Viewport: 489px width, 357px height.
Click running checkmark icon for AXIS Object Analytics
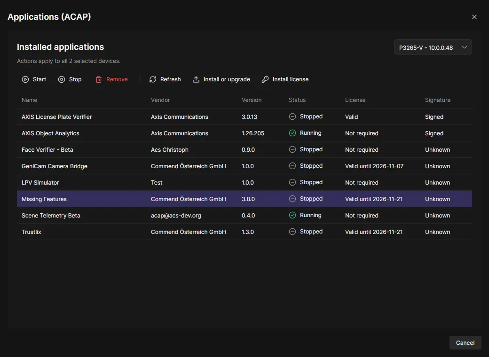click(292, 133)
